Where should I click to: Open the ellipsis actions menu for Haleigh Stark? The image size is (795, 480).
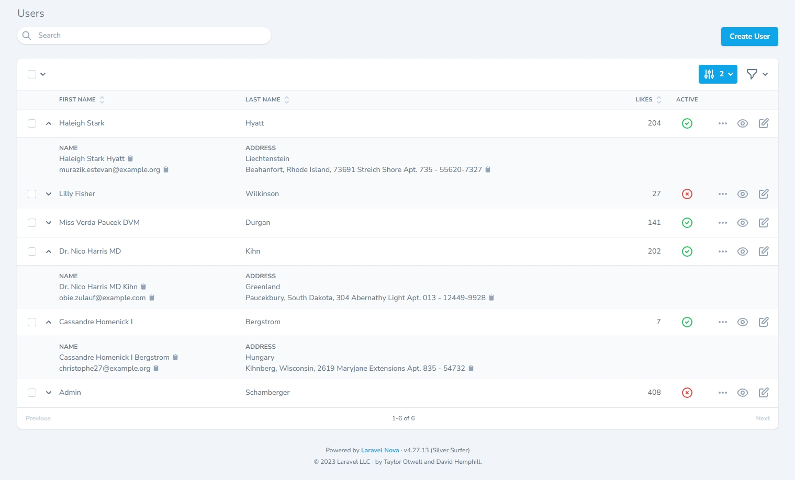click(x=723, y=123)
